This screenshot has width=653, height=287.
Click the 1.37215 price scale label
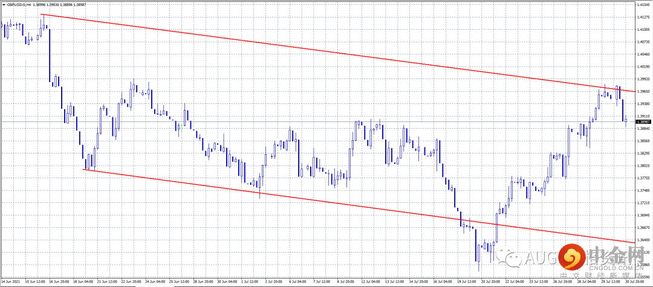[x=644, y=203]
